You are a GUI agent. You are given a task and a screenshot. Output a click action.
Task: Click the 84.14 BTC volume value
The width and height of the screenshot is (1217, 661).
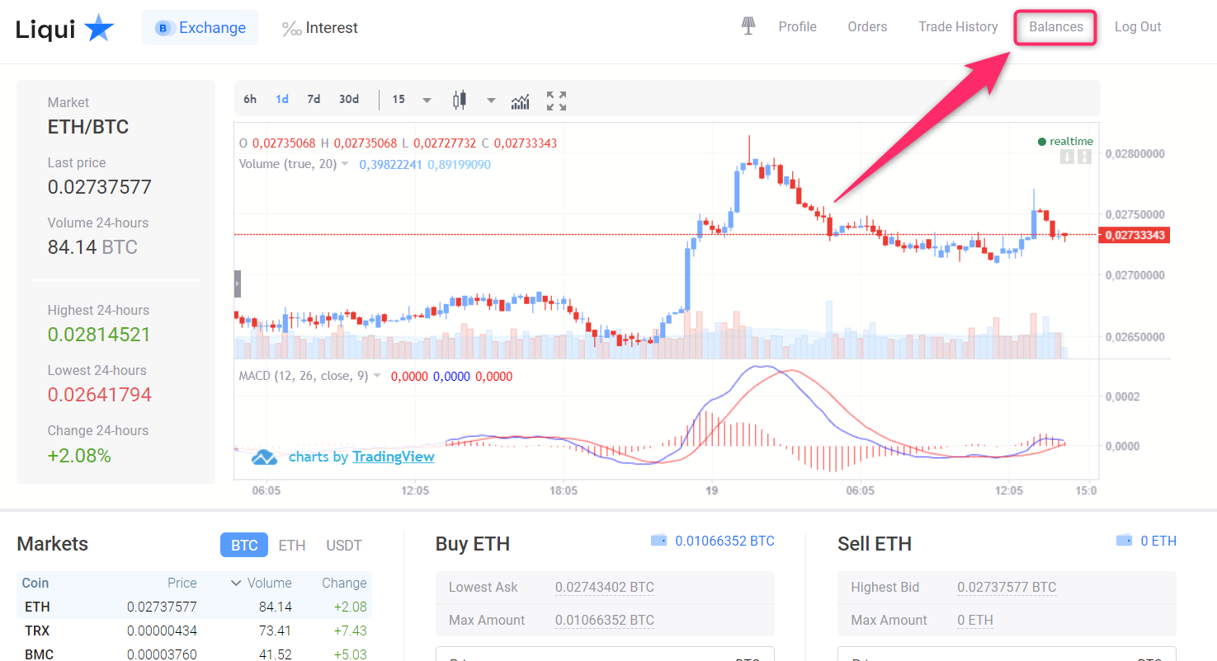pyautogui.click(x=92, y=247)
